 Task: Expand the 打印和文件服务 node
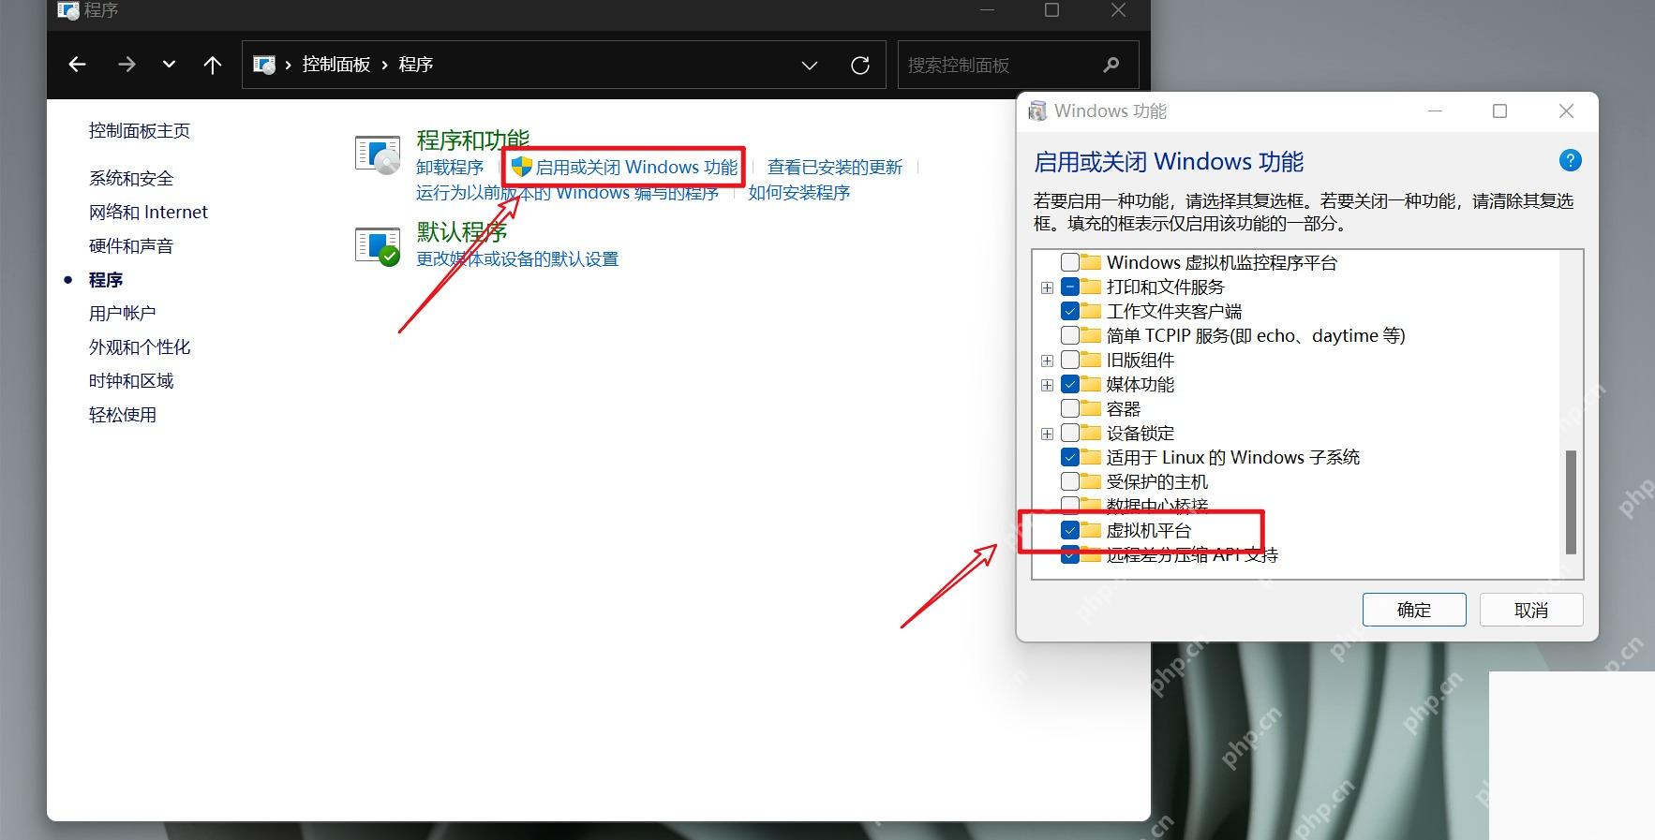(x=1047, y=287)
